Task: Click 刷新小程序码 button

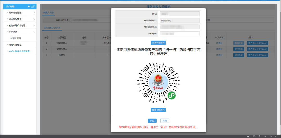Action: click(158, 110)
